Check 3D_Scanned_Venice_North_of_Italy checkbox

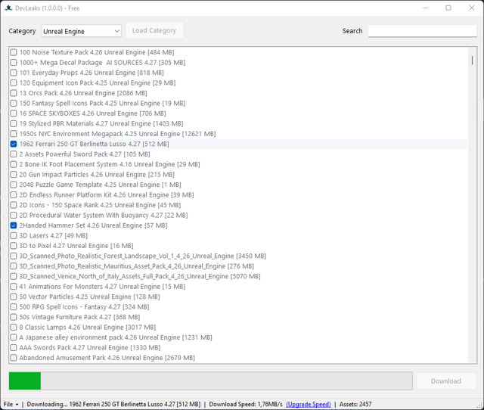pos(14,276)
